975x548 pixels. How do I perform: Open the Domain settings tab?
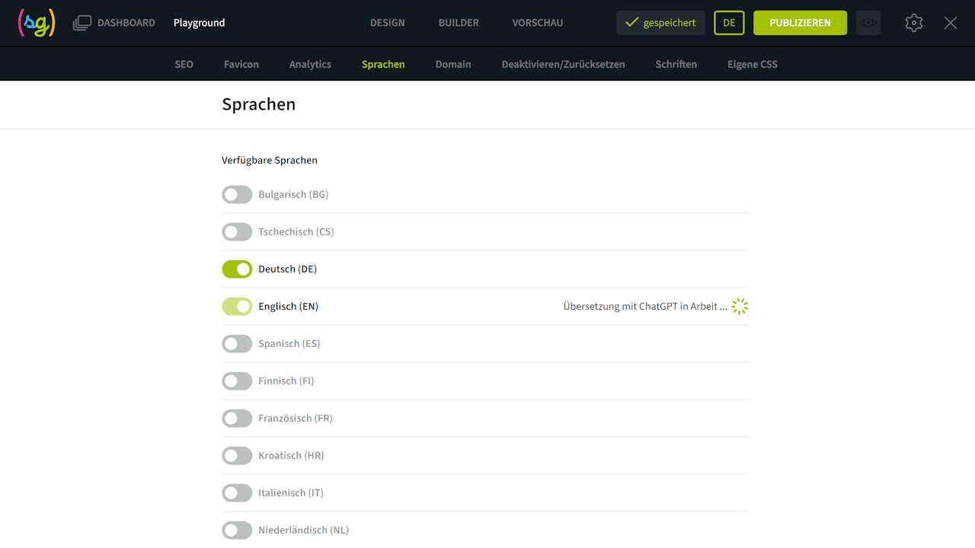453,64
